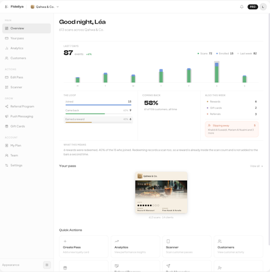This screenshot has width=270, height=272.
Task: Expand the Slipping away customers card
Action: pyautogui.click(x=232, y=129)
